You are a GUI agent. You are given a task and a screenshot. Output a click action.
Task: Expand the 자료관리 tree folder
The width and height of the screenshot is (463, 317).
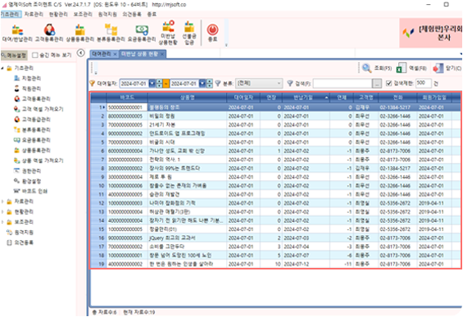2,202
